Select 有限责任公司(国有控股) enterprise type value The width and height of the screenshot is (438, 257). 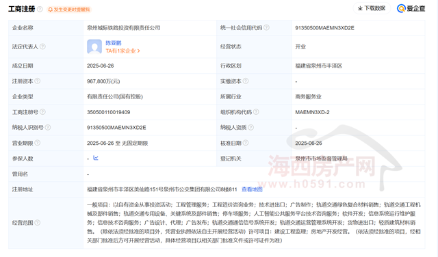tap(115, 96)
